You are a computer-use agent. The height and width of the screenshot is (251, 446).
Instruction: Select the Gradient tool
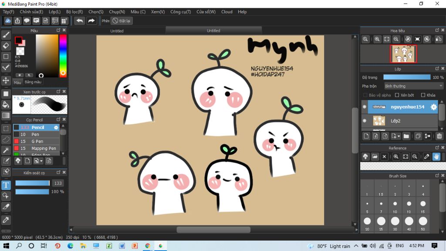click(x=6, y=115)
